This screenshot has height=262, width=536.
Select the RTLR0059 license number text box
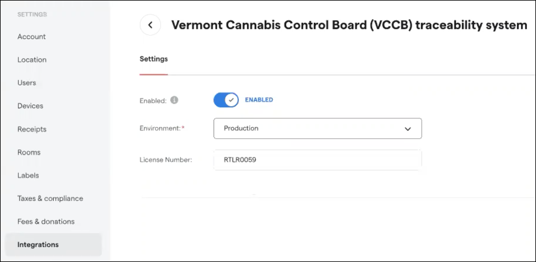coord(316,160)
